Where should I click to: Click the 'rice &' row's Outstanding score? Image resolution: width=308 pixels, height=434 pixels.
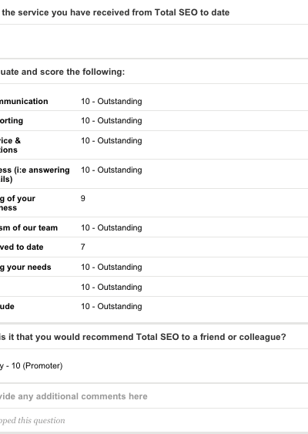112,140
